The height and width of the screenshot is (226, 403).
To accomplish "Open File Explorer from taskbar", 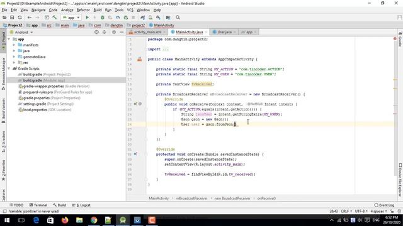I will (79, 220).
